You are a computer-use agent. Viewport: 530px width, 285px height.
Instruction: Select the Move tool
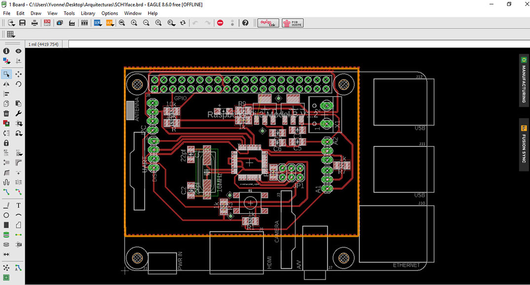19,74
